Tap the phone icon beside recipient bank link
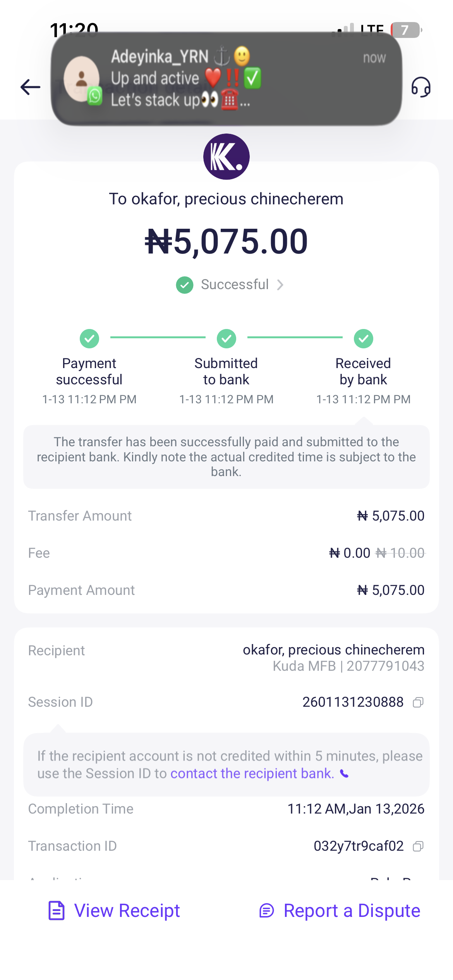 tap(344, 773)
